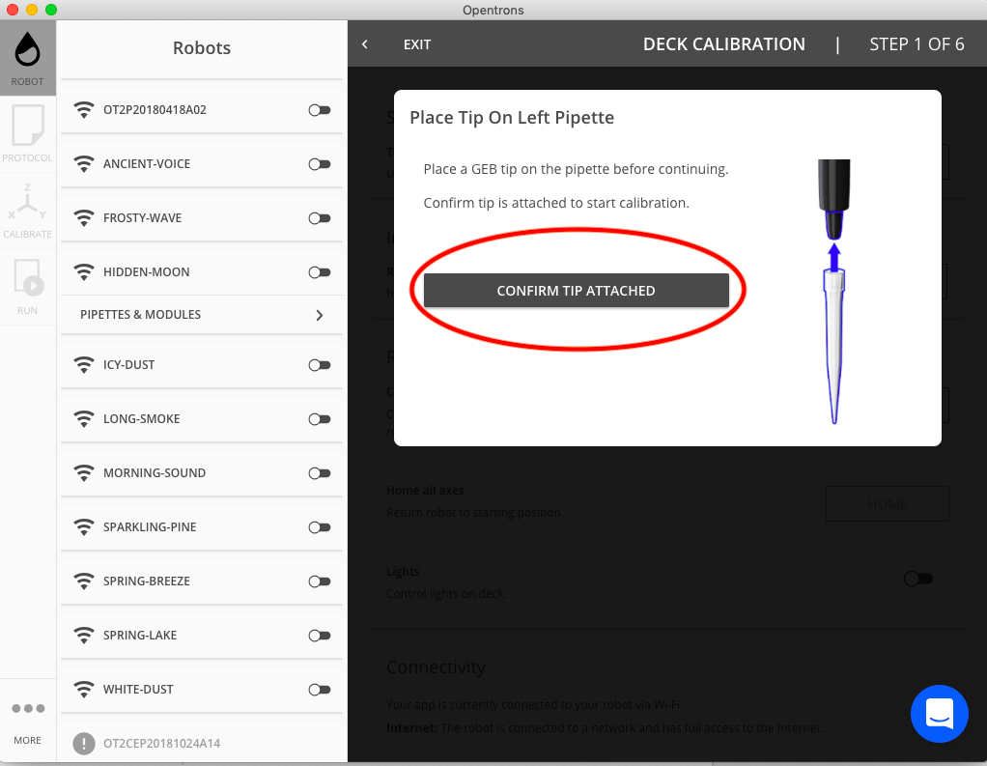The height and width of the screenshot is (766, 987).
Task: Select robot name SPRING-LAKE
Action: pos(140,635)
